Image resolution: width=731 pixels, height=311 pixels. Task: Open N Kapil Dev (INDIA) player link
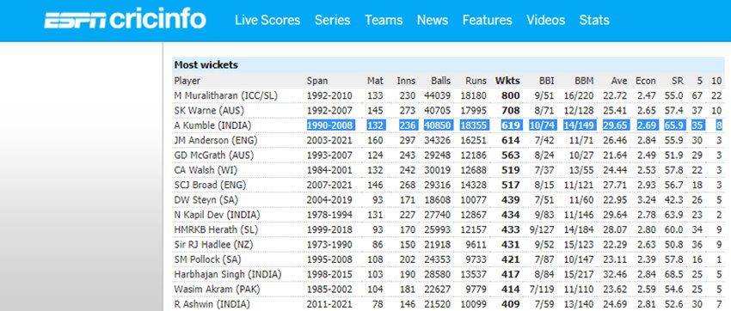pos(217,215)
